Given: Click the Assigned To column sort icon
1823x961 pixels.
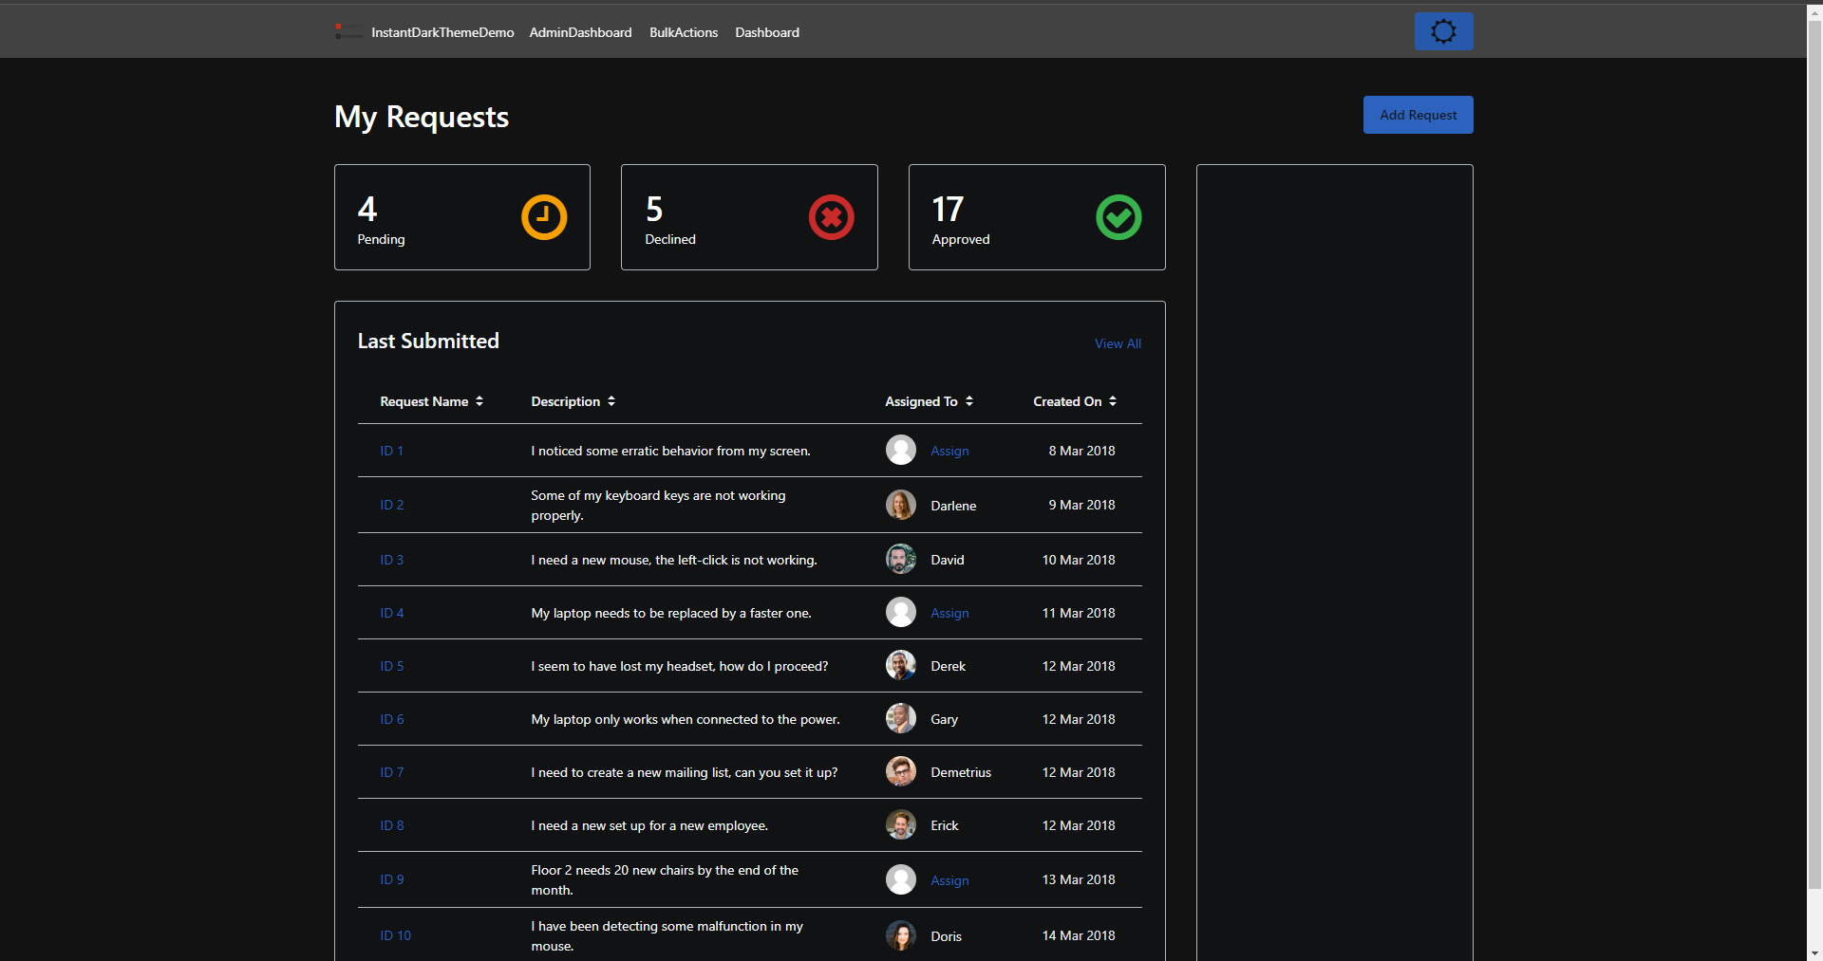Looking at the screenshot, I should pyautogui.click(x=969, y=400).
